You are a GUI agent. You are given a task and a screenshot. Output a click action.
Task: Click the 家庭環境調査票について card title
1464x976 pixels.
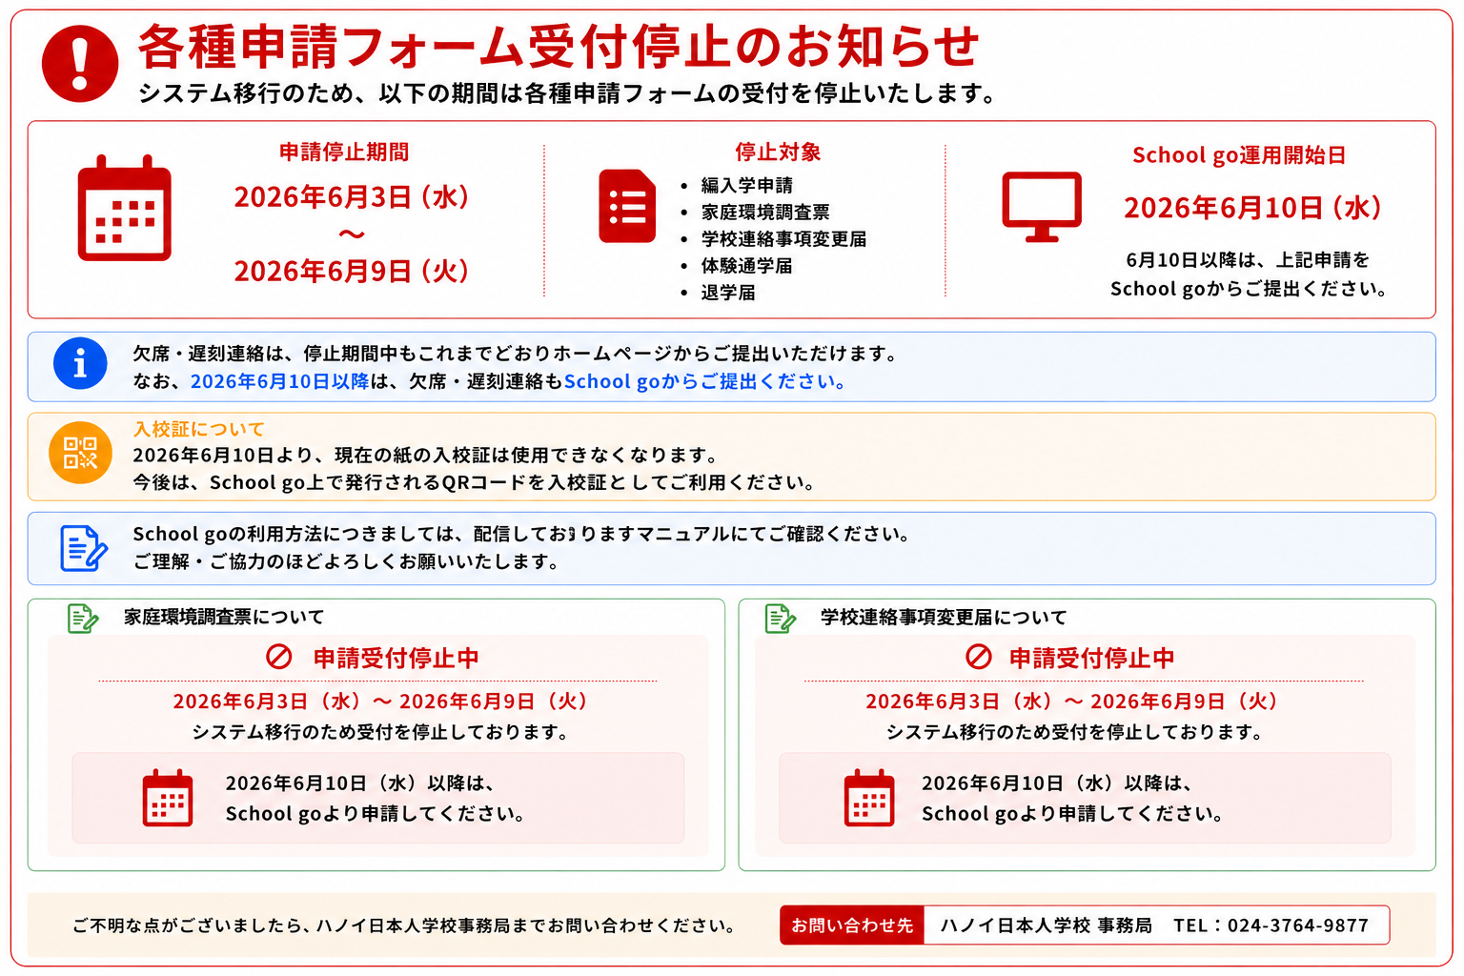pos(224,618)
